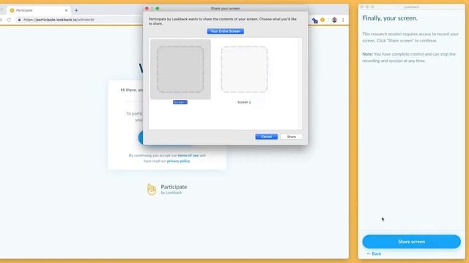Click the Participate hand logo

pos(152,189)
